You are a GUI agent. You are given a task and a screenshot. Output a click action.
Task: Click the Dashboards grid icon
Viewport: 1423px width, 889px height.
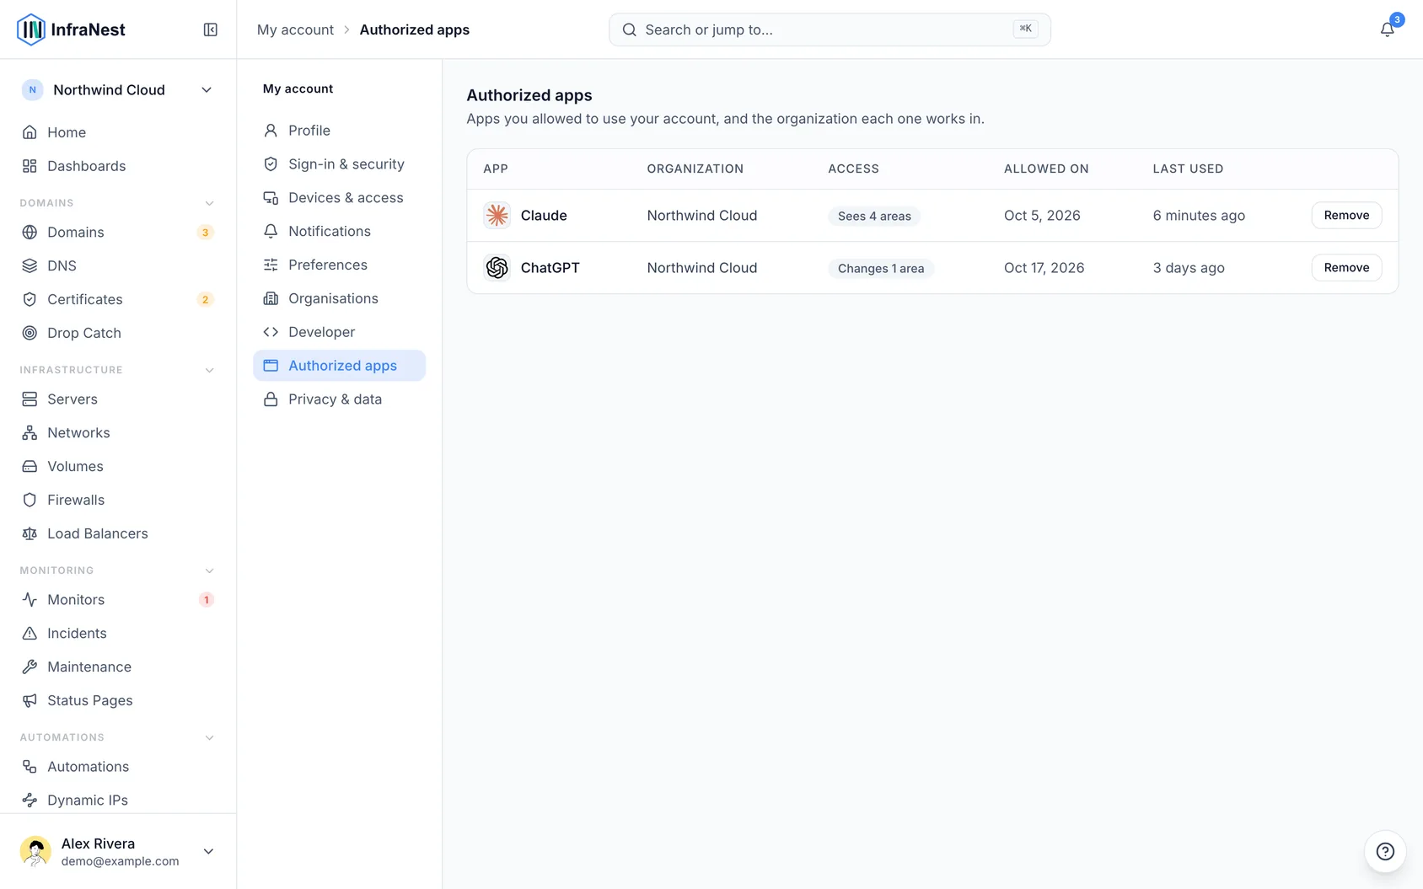30,166
